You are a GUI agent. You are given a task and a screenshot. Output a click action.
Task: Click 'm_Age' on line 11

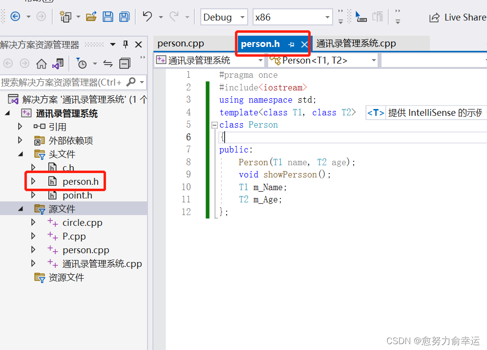pyautogui.click(x=266, y=200)
